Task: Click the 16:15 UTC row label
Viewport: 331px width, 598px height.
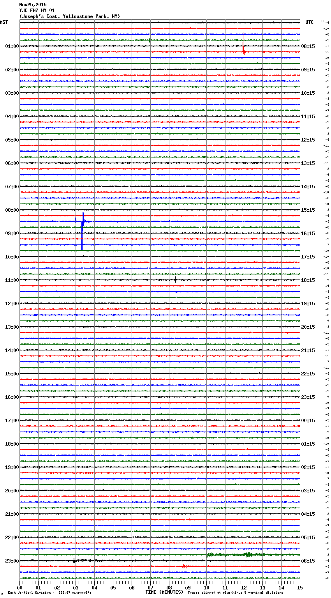Action: coord(308,234)
